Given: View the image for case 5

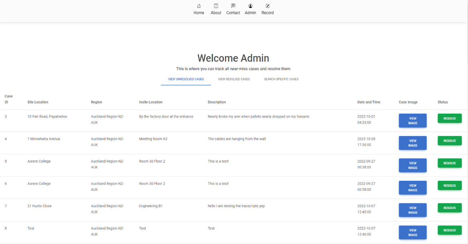Looking at the screenshot, I should 413,165.
